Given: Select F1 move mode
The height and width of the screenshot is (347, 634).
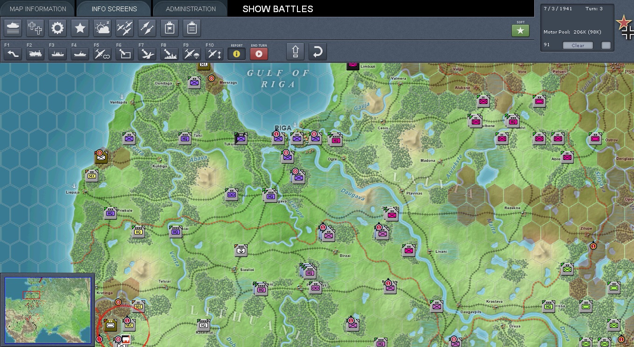Looking at the screenshot, I should pyautogui.click(x=13, y=54).
